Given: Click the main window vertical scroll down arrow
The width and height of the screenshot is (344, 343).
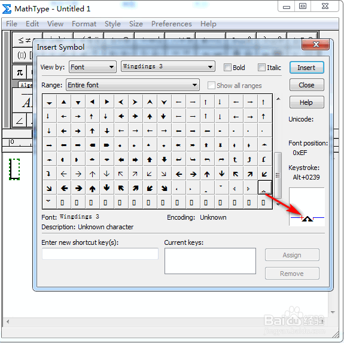Looking at the screenshot, I should (333, 312).
